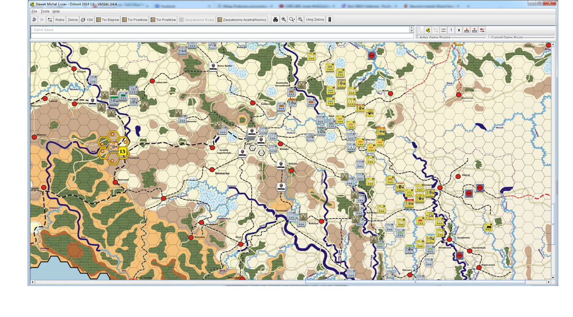Screen dimensions: 573x317
Task: Click the black X icon in server panel
Action: pyautogui.click(x=459, y=30)
